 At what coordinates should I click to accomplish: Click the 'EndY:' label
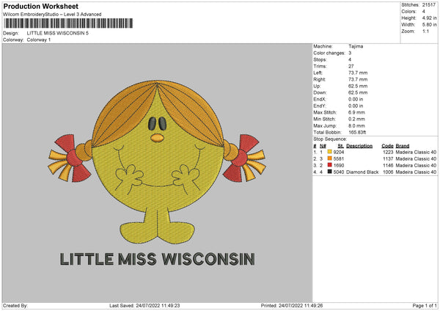[320, 106]
